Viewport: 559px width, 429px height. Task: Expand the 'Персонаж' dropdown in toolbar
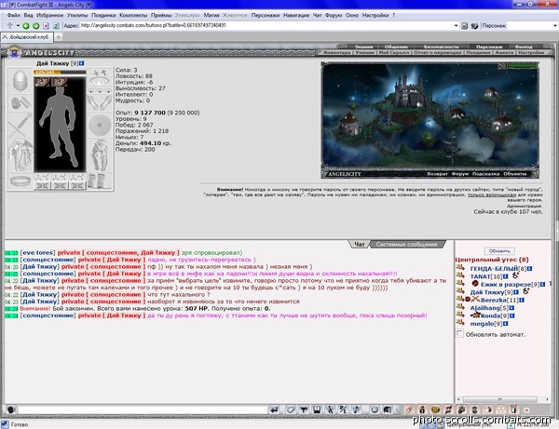tap(554, 26)
